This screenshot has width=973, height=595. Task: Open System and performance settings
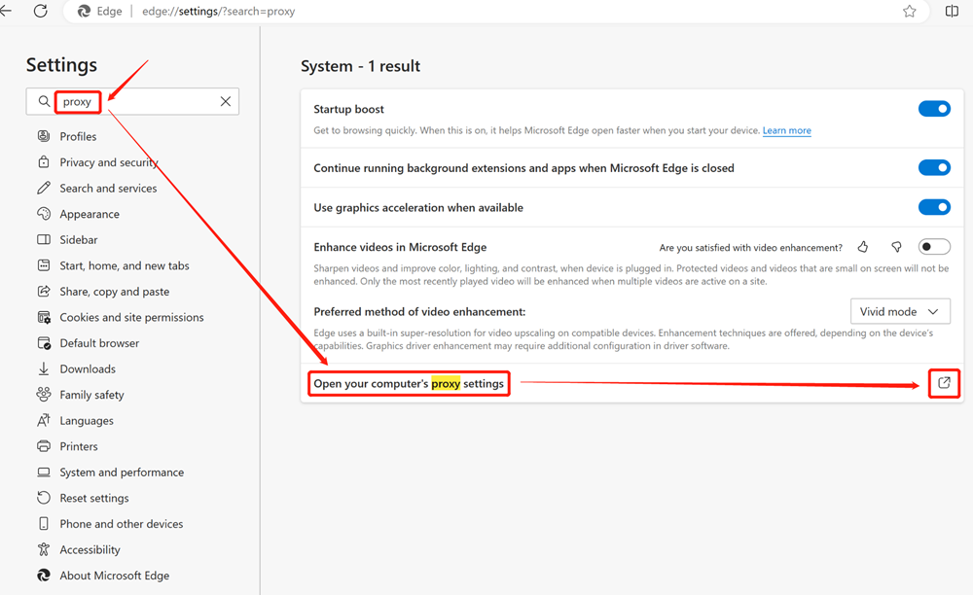coord(122,472)
